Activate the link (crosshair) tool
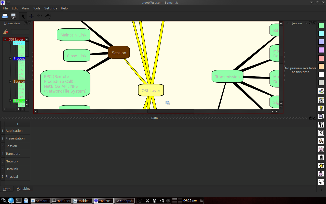The height and width of the screenshot is (204, 326). [x=31, y=16]
